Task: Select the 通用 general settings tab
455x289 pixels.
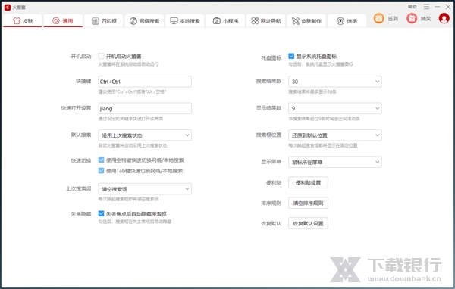Action: pos(63,21)
